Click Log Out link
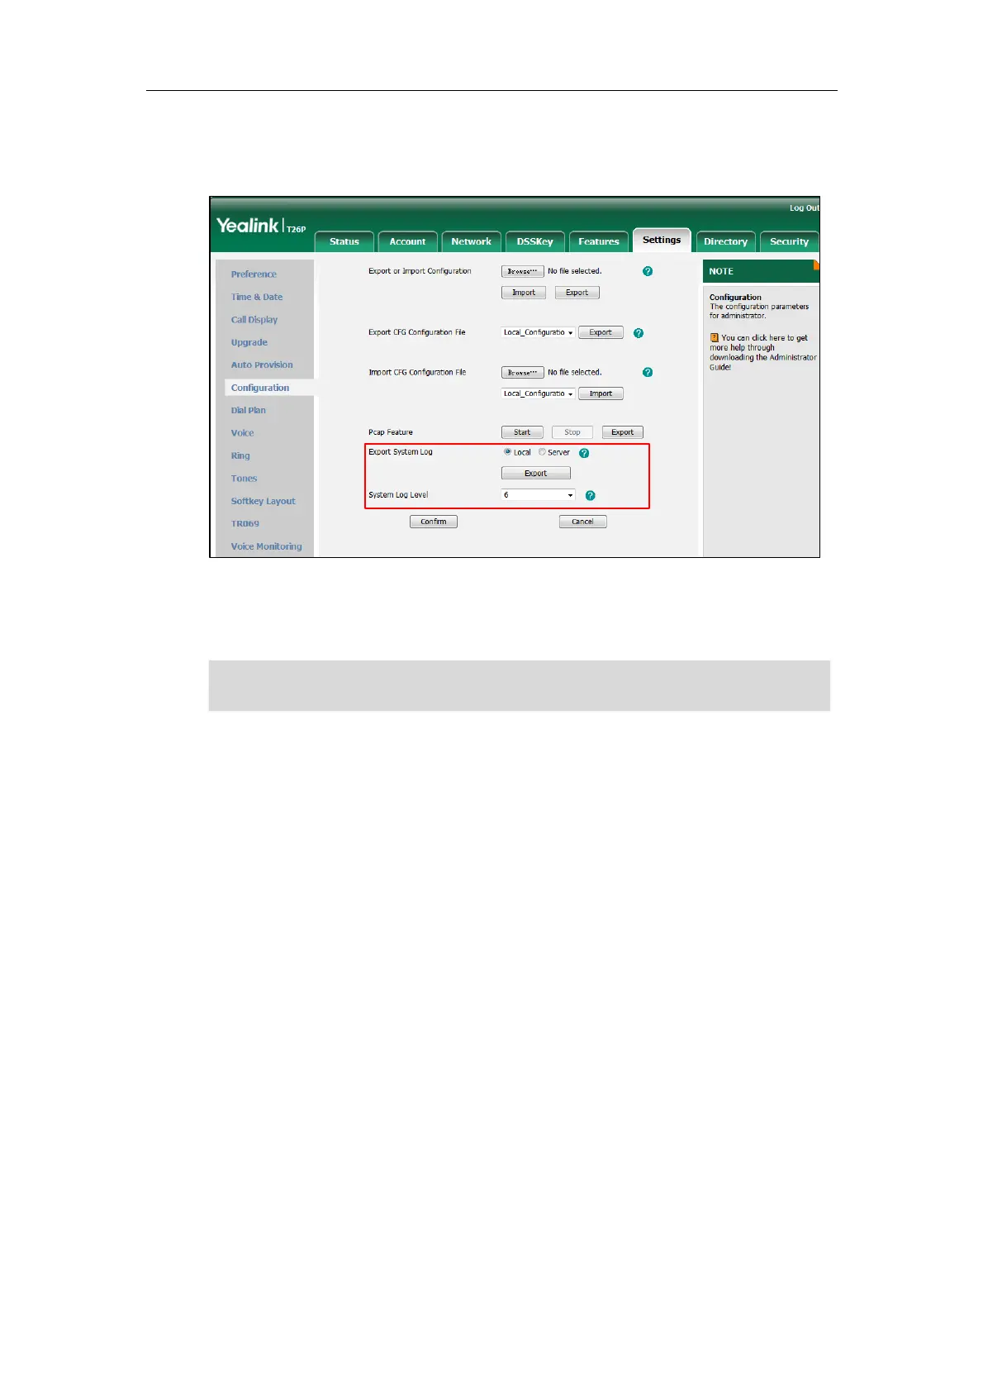This screenshot has width=983, height=1392. [x=804, y=208]
